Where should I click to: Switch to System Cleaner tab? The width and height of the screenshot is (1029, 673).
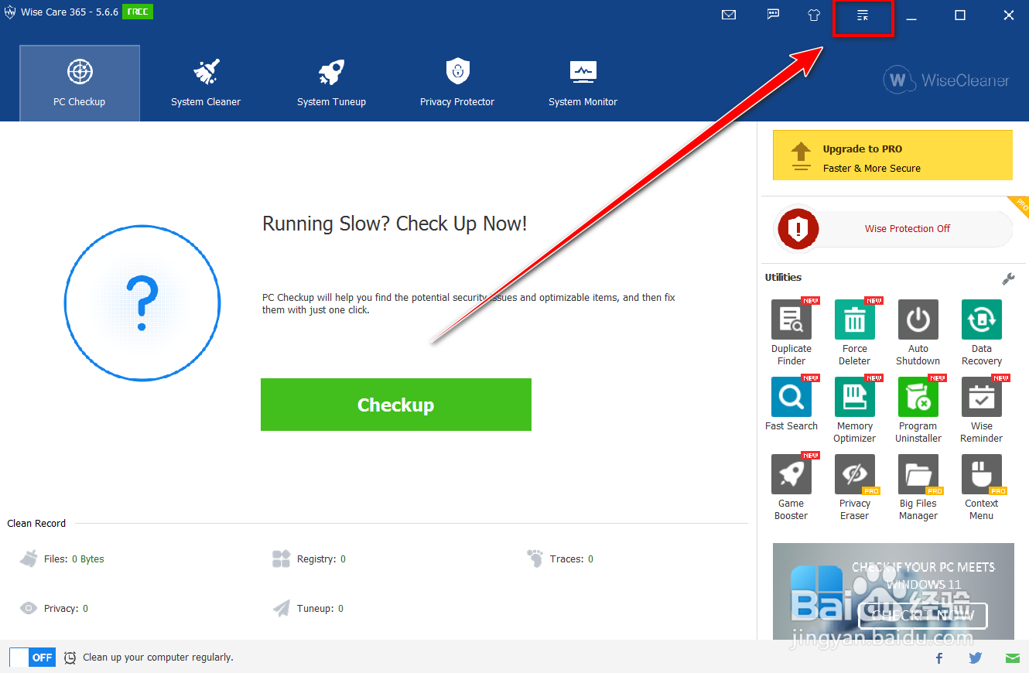point(206,84)
